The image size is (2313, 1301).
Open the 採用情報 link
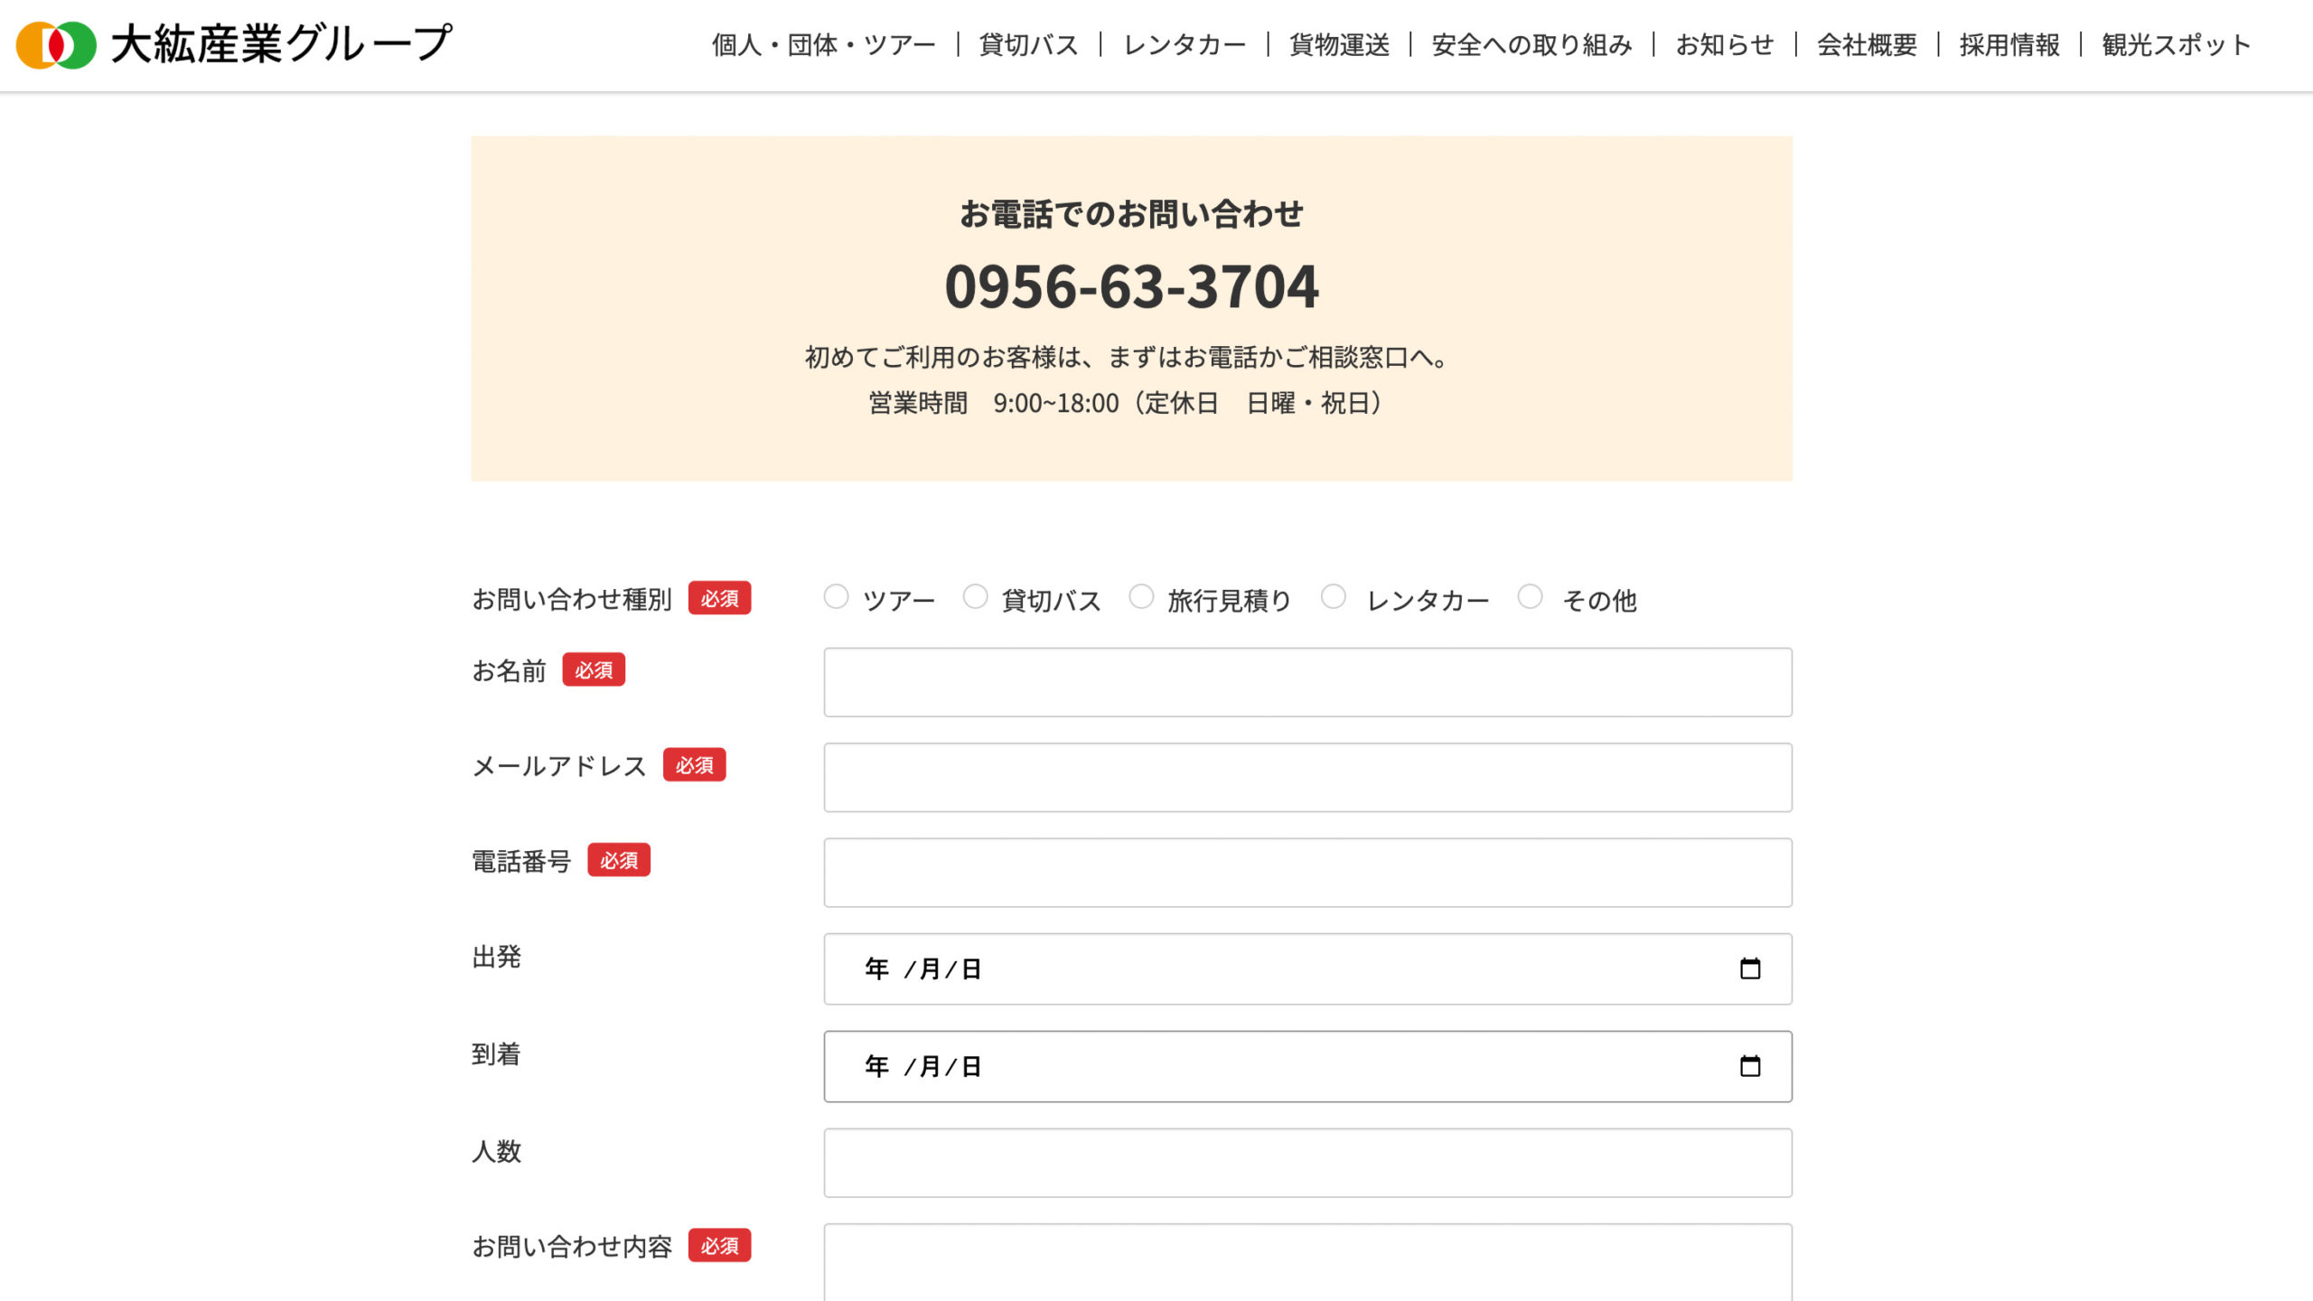(x=2009, y=44)
